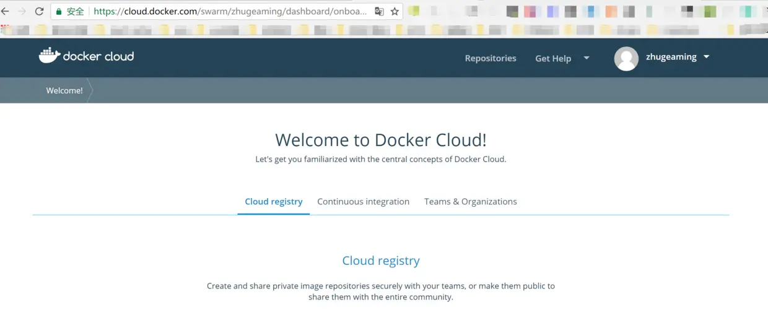Image resolution: width=768 pixels, height=320 pixels.
Task: Click the Welcome! breadcrumb
Action: 64,90
